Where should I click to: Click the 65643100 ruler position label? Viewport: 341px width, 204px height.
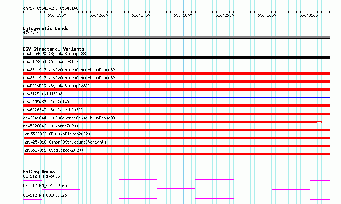(x=308, y=15)
